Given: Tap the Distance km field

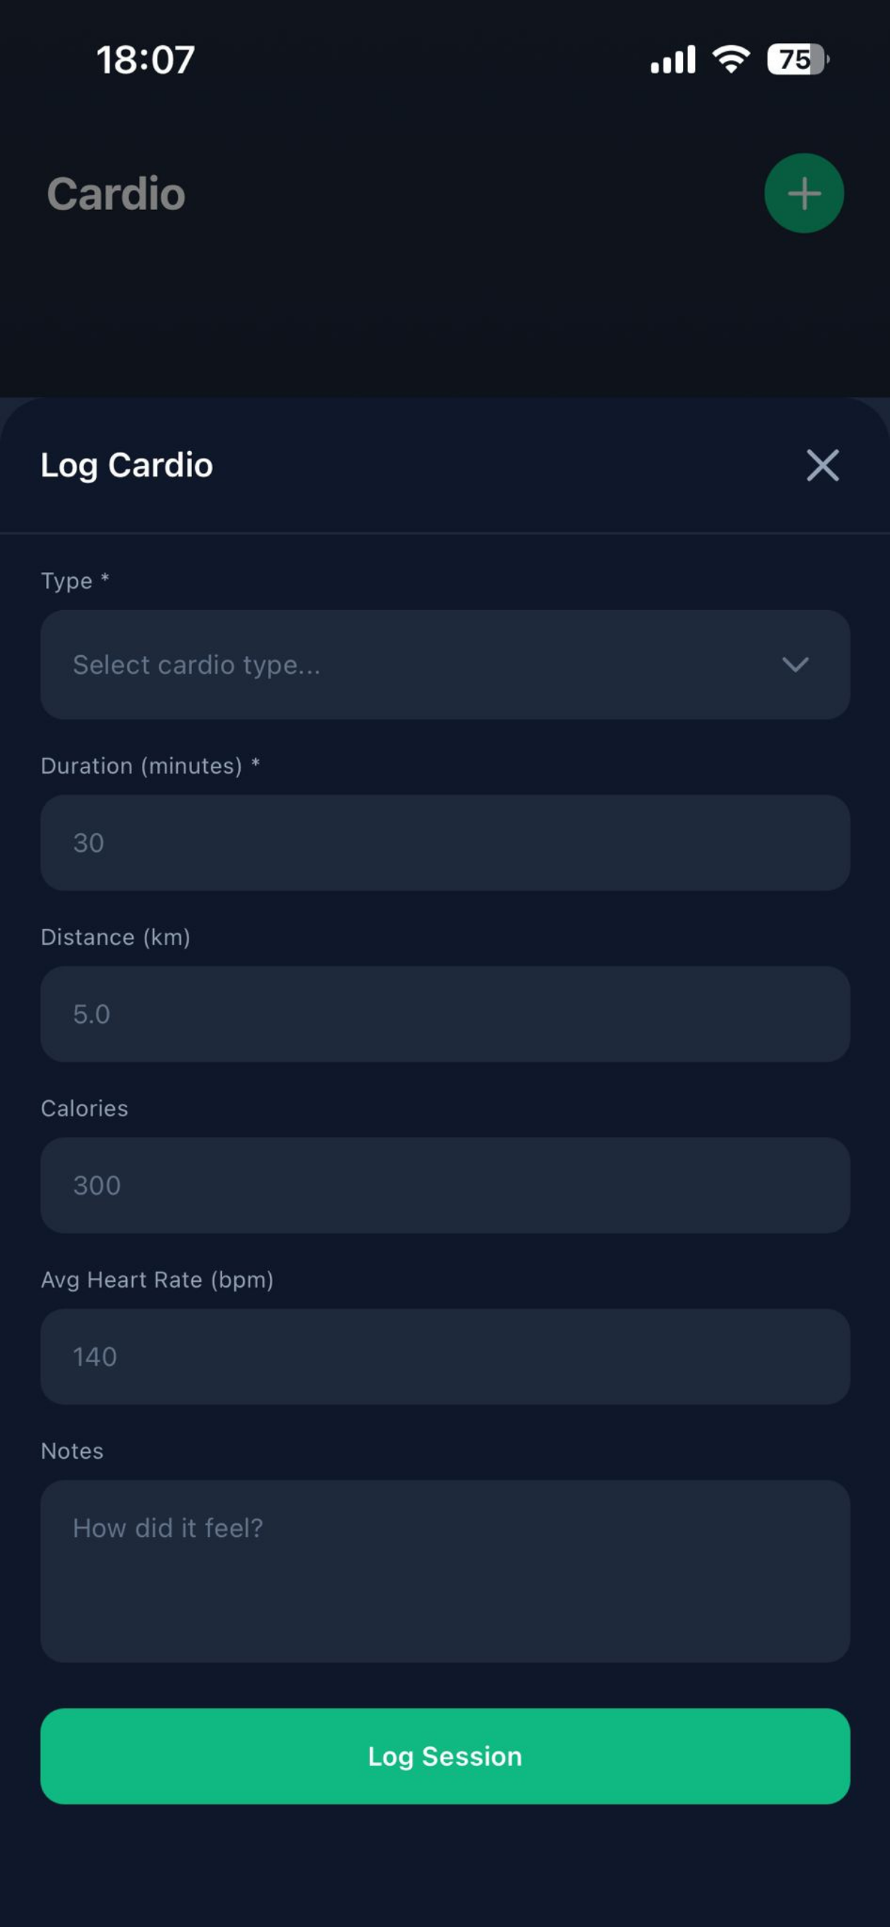Looking at the screenshot, I should coord(444,1014).
